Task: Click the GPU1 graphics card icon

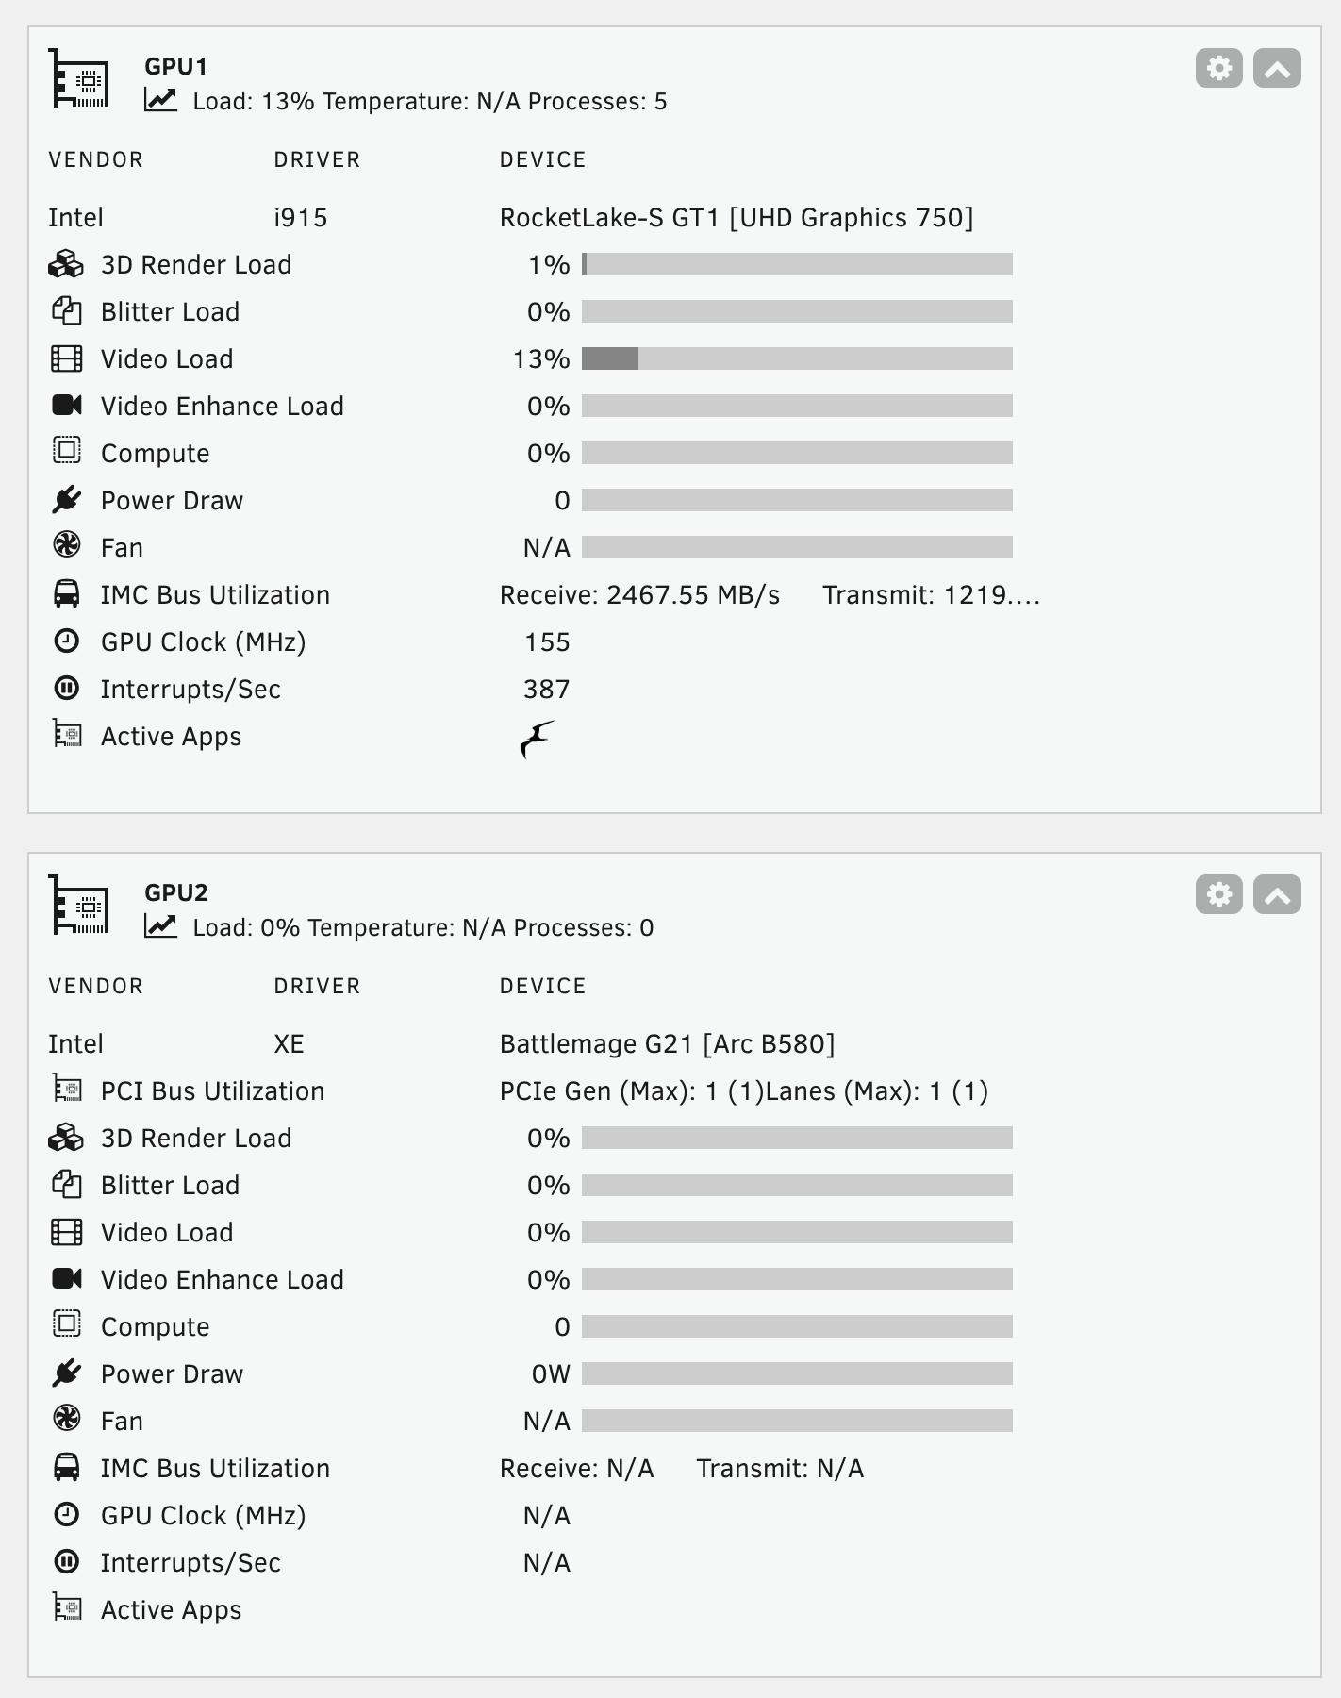Action: pos(80,80)
